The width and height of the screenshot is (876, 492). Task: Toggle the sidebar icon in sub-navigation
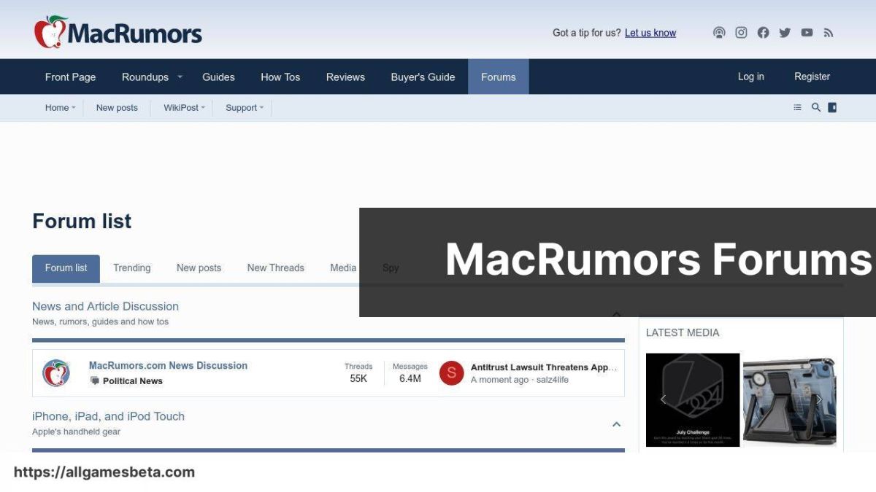tap(832, 108)
